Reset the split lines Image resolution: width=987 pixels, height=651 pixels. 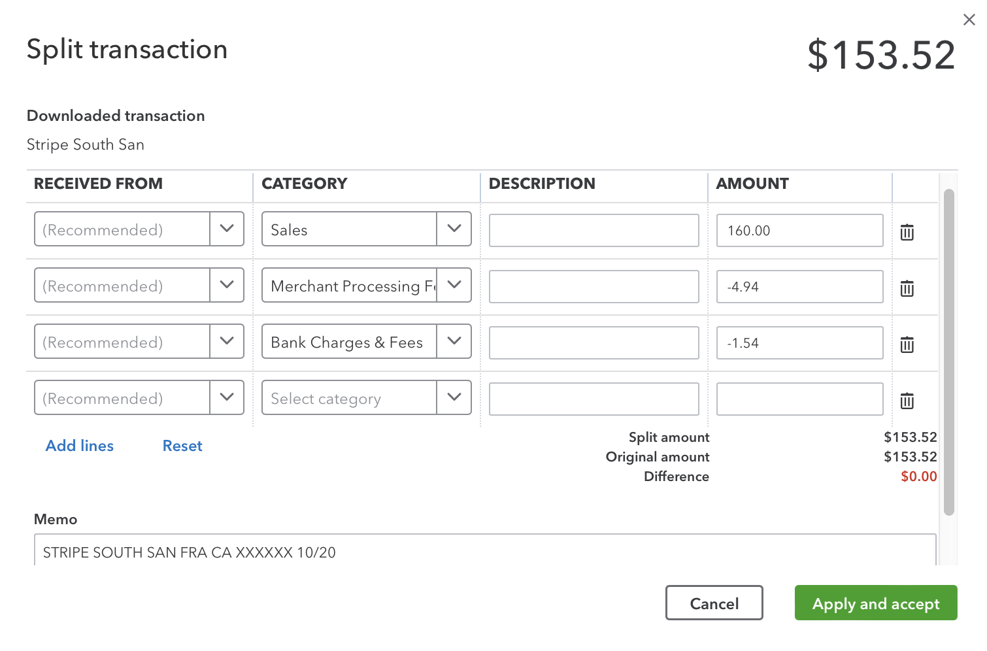pyautogui.click(x=182, y=446)
